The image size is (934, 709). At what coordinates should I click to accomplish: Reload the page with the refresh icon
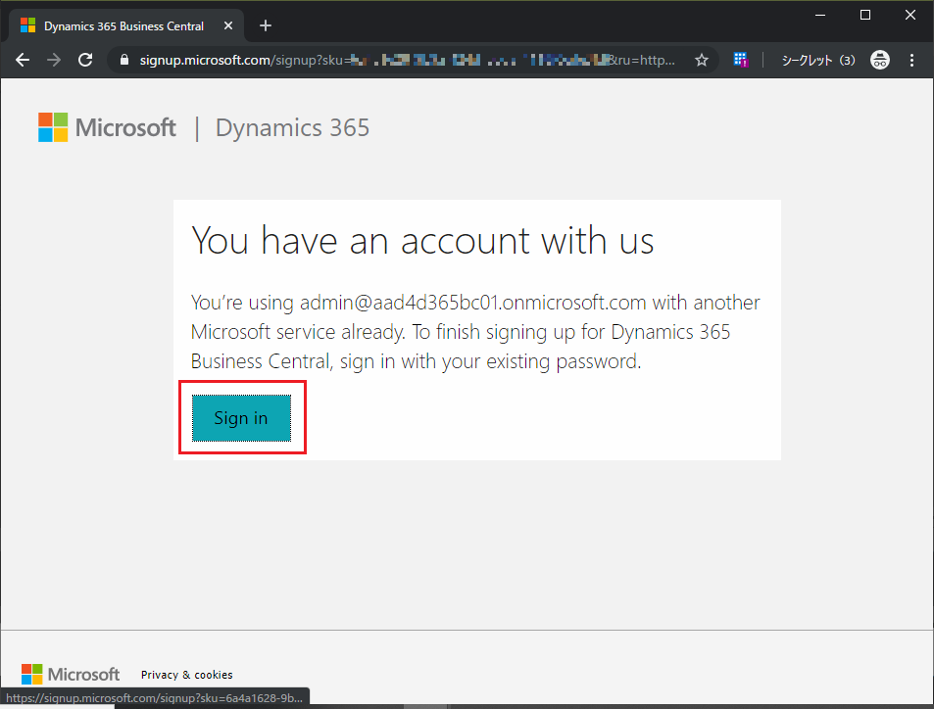[86, 60]
